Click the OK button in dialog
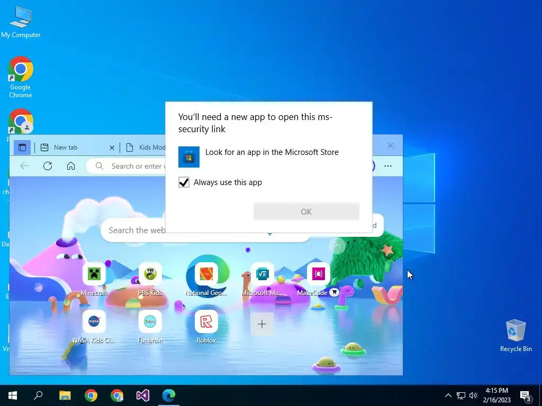This screenshot has height=406, width=542. click(306, 211)
